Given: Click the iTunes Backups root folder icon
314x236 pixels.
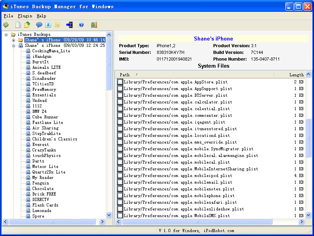Looking at the screenshot, I should tap(13, 35).
